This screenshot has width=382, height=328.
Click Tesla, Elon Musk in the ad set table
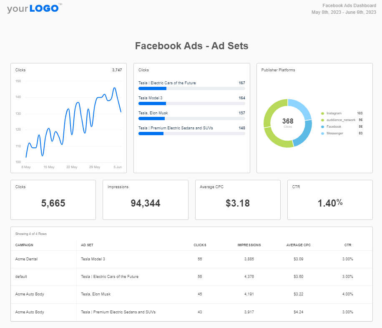(x=96, y=294)
